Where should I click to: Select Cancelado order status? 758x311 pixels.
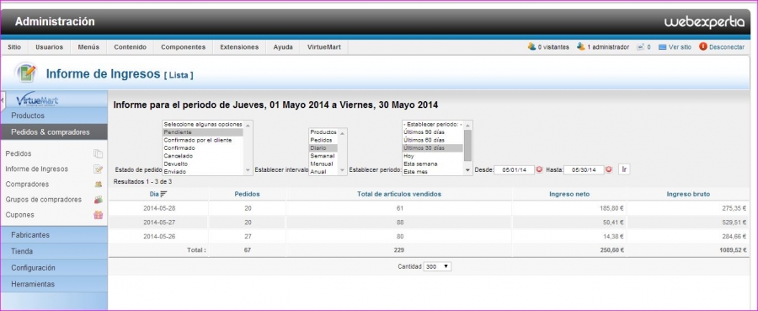[x=202, y=156]
